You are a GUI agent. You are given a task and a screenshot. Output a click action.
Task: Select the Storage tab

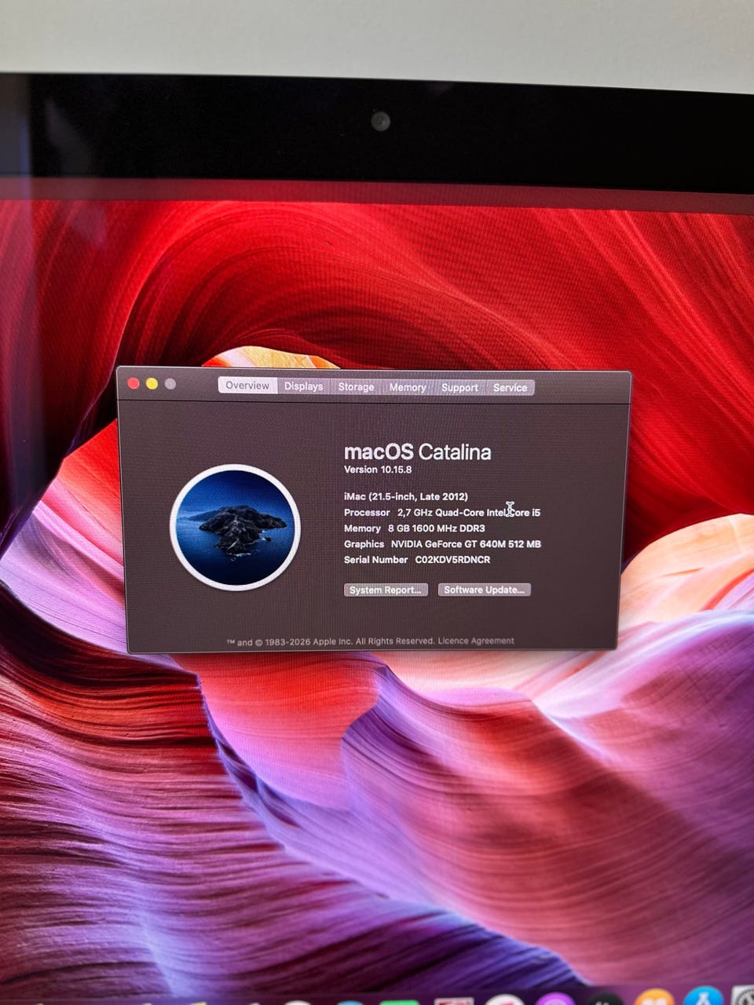[356, 387]
